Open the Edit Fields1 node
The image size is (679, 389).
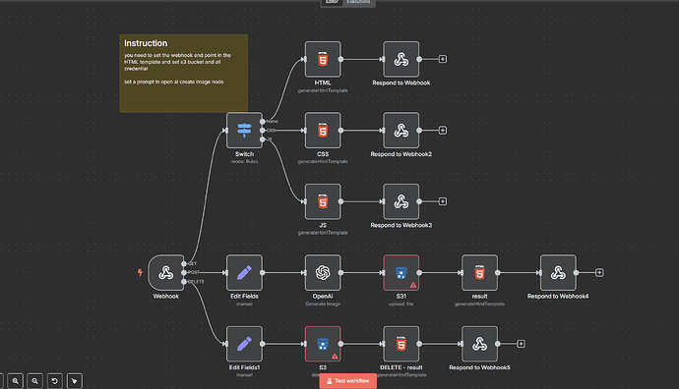pos(244,344)
